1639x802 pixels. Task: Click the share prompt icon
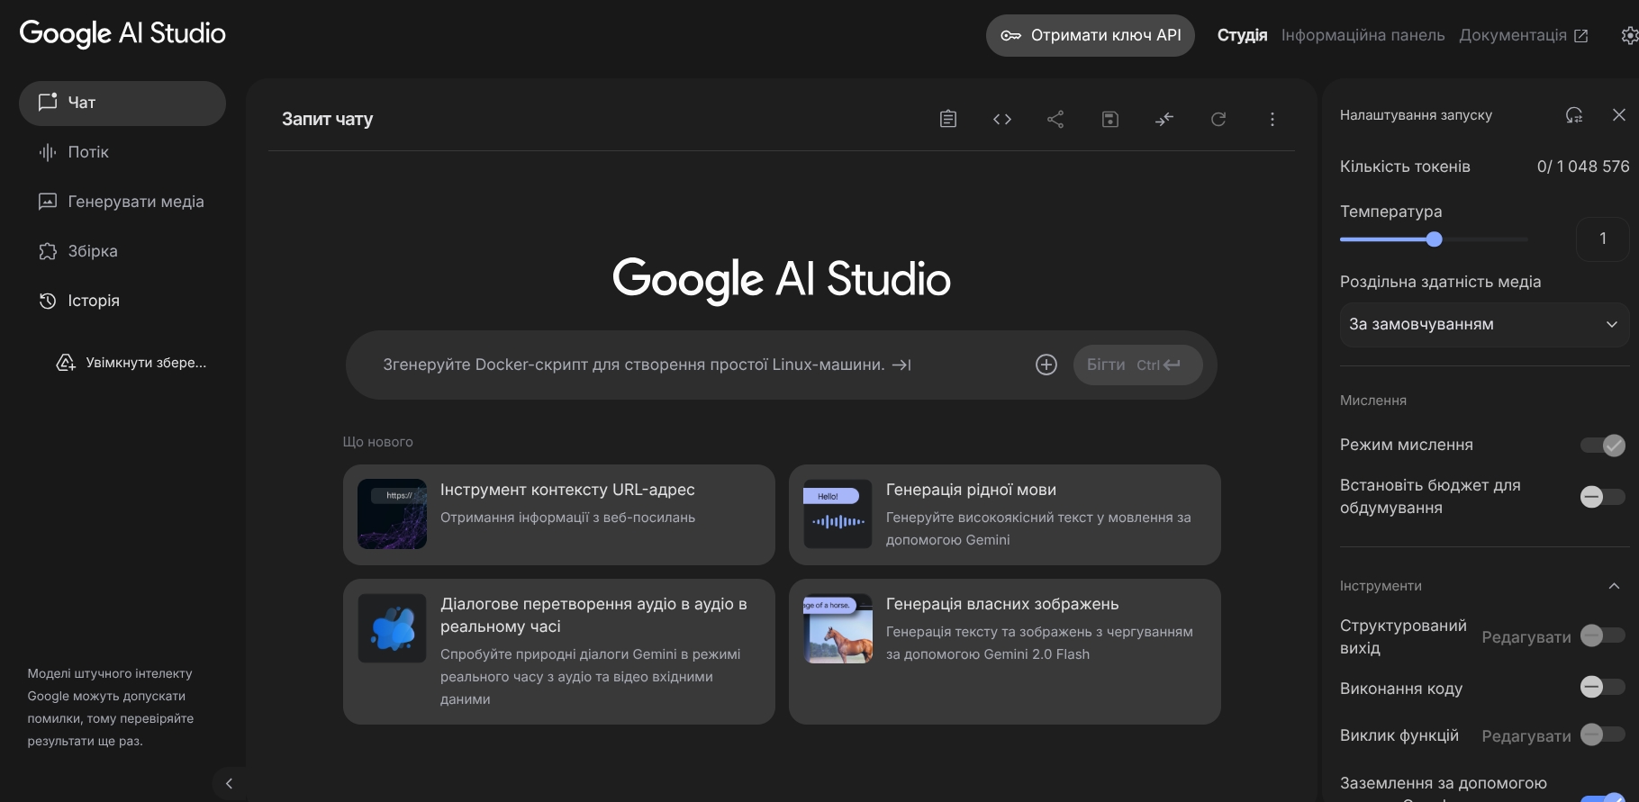(x=1055, y=119)
